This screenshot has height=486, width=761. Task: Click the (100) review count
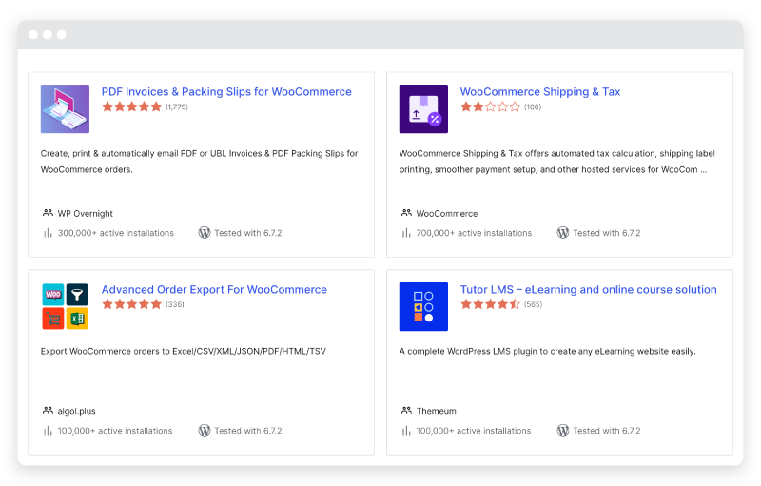[x=533, y=107]
